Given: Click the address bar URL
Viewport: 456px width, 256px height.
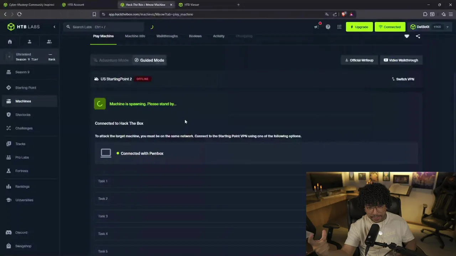Looking at the screenshot, I should (151, 14).
